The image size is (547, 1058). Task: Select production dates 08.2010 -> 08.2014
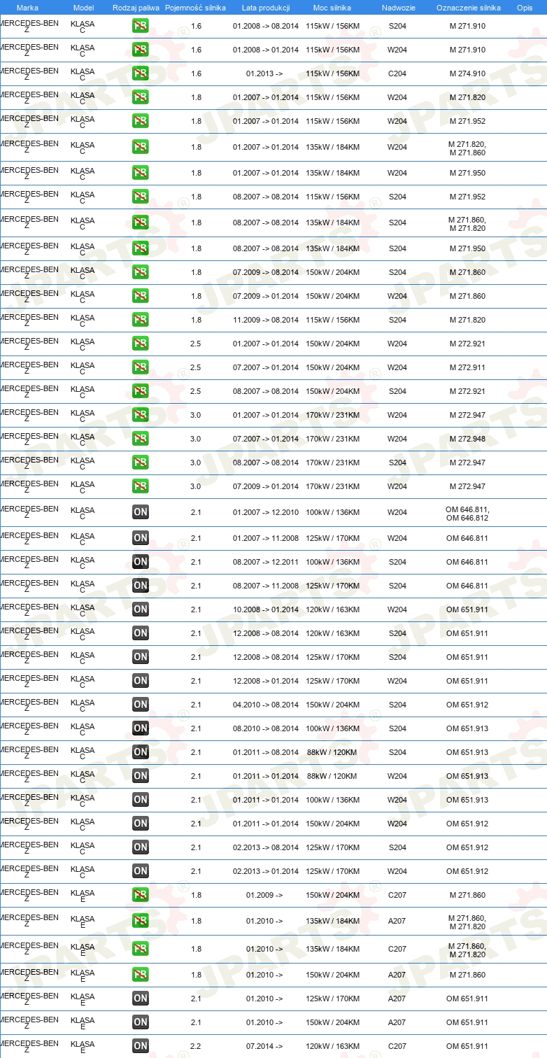point(266,728)
